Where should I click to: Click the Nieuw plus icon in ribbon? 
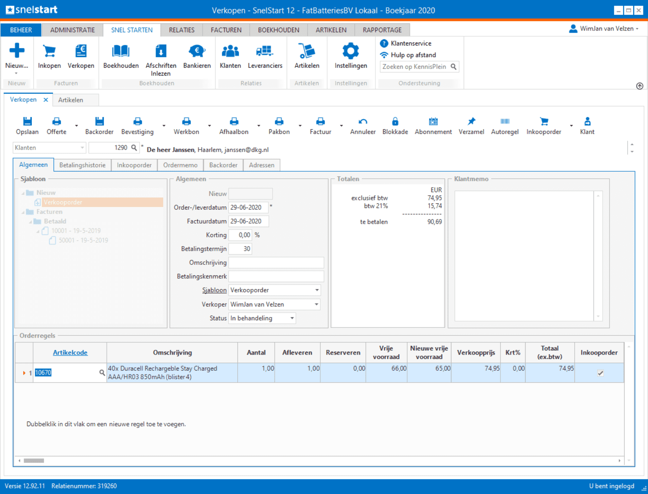(x=17, y=50)
